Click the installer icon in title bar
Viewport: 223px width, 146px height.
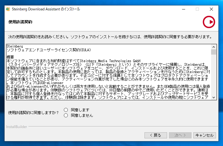(x=8, y=9)
